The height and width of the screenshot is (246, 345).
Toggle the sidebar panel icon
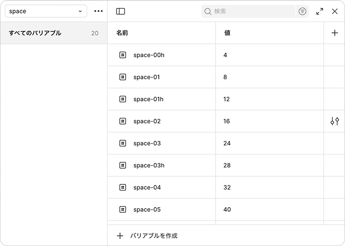(121, 11)
